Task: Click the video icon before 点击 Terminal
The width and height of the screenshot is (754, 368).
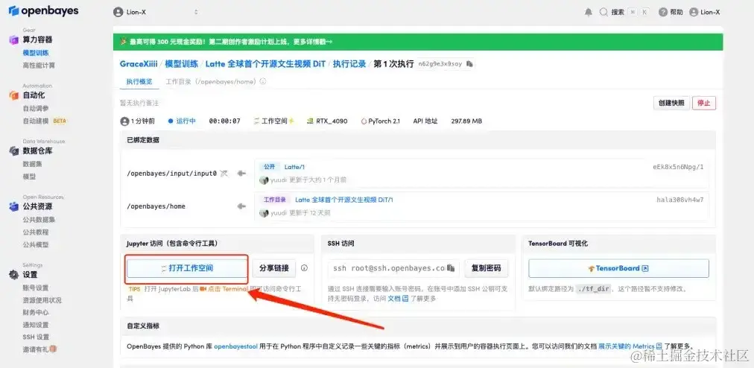Action: (203, 288)
